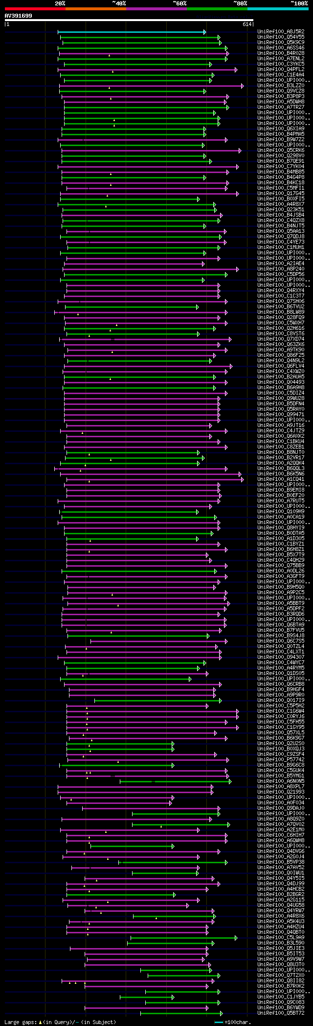Click hit label UniRef100_C7YKQ4

click(x=281, y=167)
